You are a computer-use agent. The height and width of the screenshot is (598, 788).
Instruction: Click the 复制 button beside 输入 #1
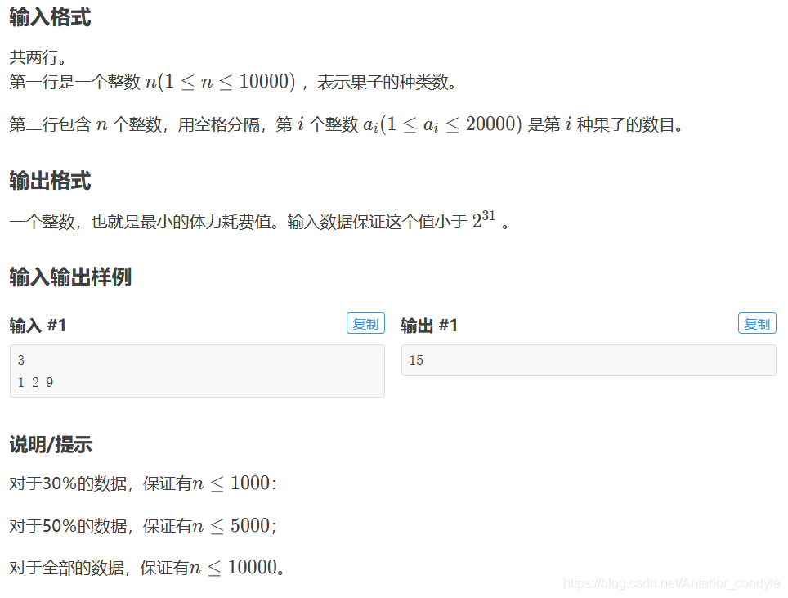click(365, 323)
